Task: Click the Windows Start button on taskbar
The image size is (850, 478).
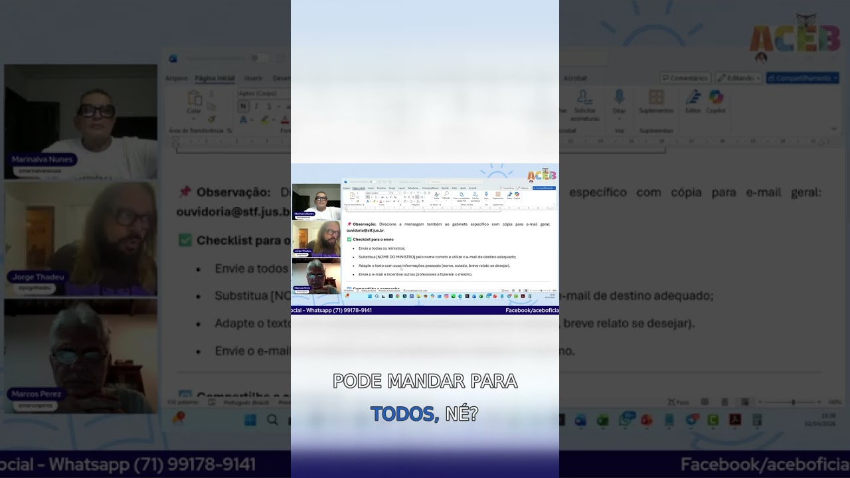Action: tap(371, 296)
